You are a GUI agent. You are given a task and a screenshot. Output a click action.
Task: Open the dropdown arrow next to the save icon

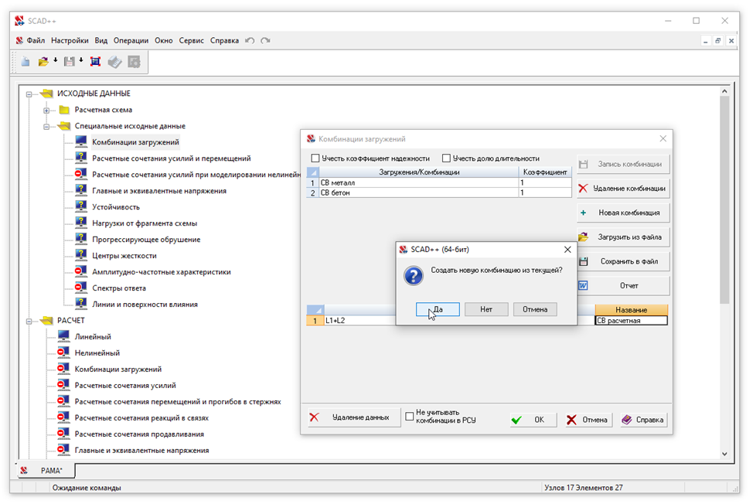81,60
